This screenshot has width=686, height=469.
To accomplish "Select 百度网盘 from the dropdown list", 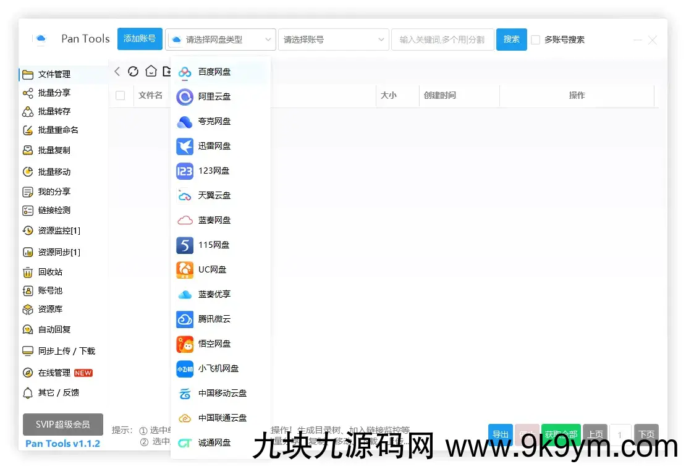I will coord(214,72).
